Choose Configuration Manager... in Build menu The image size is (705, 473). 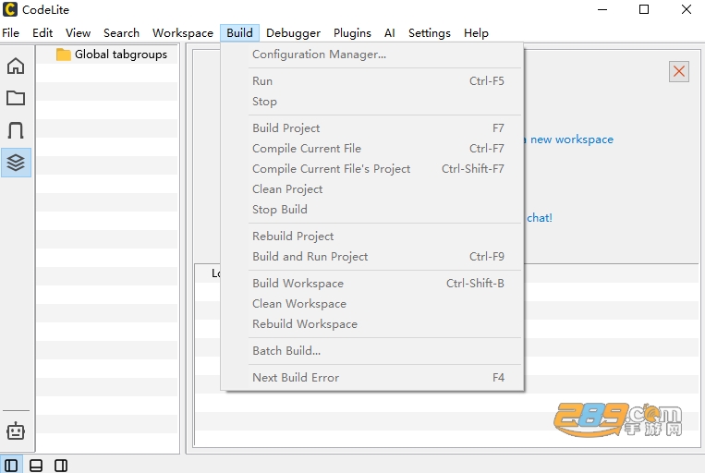click(372, 55)
